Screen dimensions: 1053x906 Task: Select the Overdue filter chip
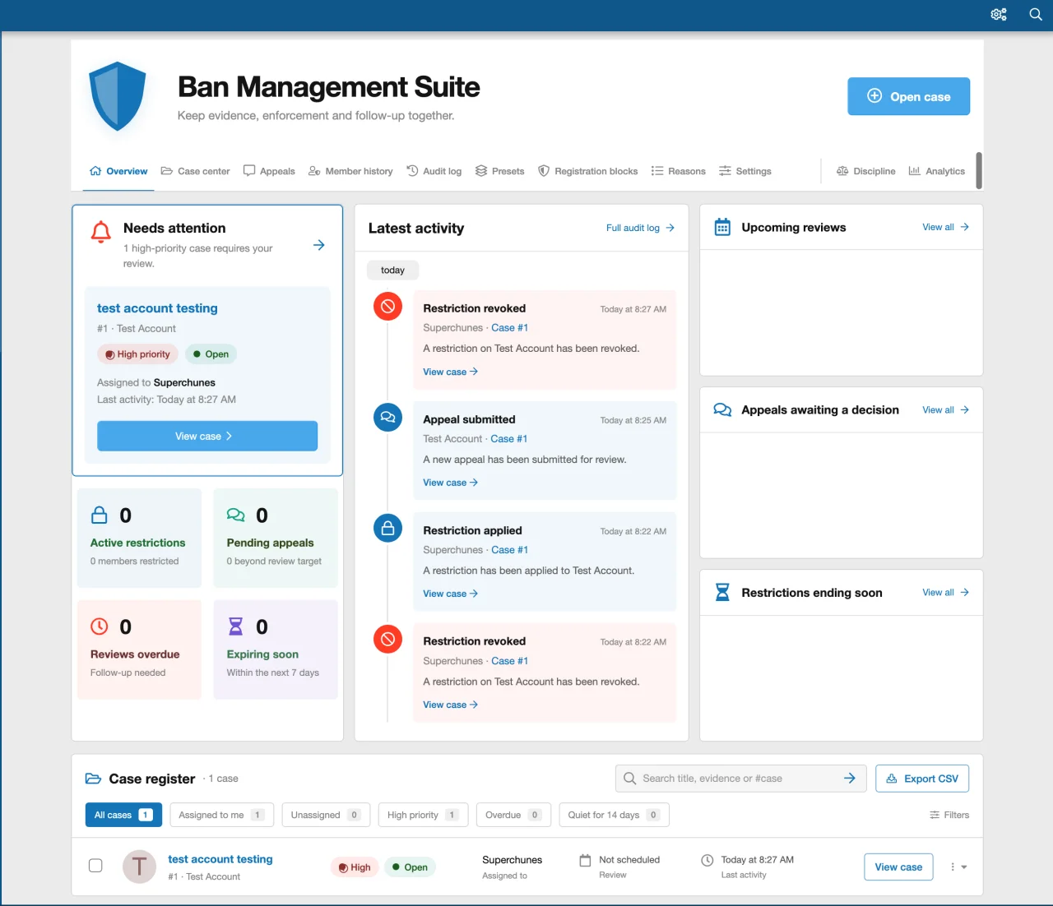[x=513, y=815]
